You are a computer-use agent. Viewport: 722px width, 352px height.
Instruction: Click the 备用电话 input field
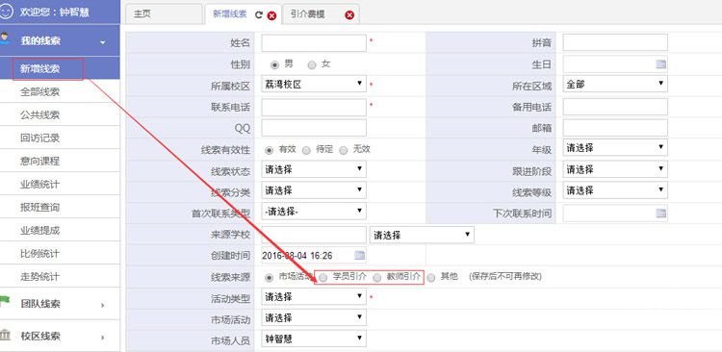(x=615, y=107)
